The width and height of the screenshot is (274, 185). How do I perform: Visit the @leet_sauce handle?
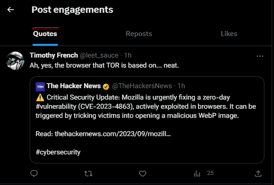[x=99, y=55]
